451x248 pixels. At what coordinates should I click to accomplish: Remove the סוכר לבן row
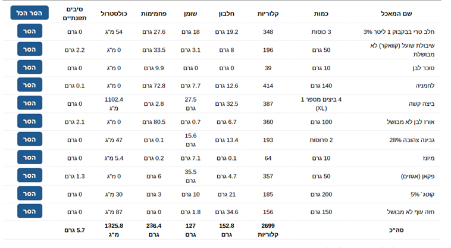tap(30, 67)
